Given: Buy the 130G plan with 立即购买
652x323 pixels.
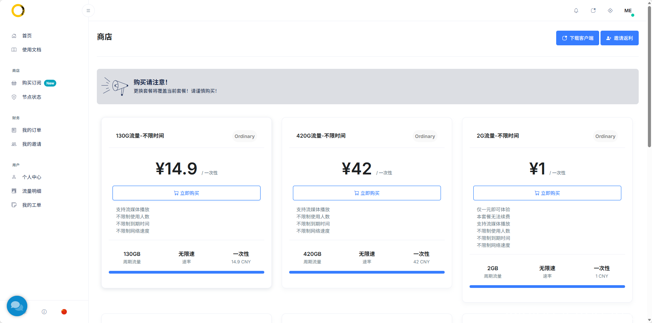Looking at the screenshot, I should coord(187,193).
